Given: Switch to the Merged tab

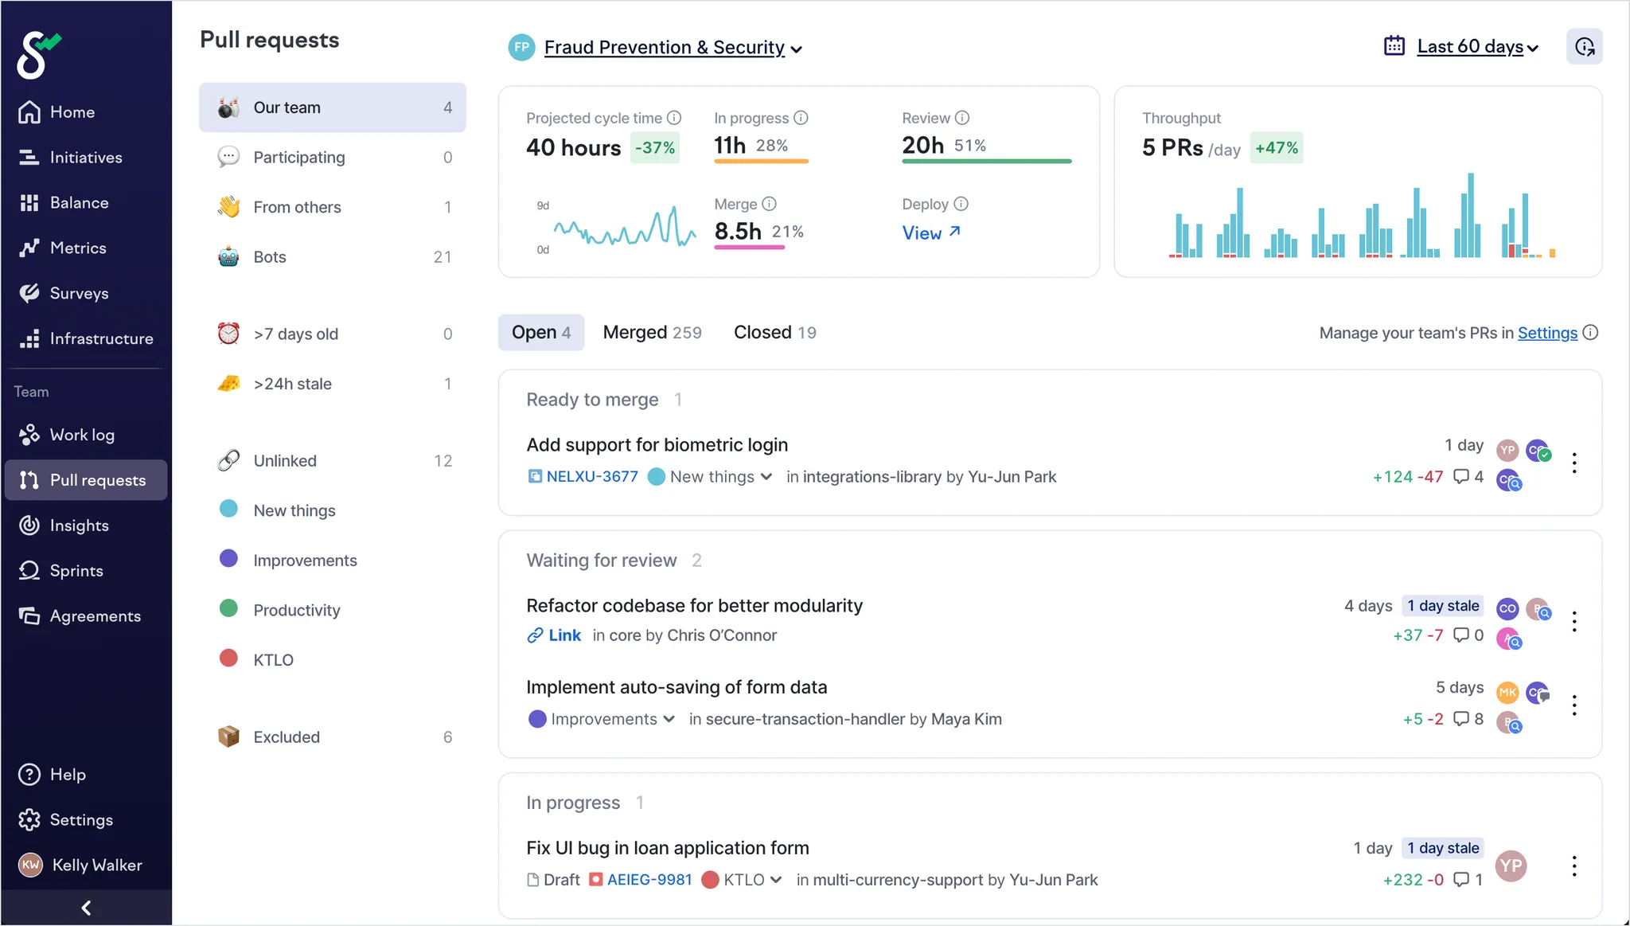Looking at the screenshot, I should click(652, 333).
